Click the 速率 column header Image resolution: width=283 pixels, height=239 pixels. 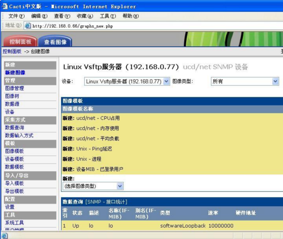tap(213, 213)
